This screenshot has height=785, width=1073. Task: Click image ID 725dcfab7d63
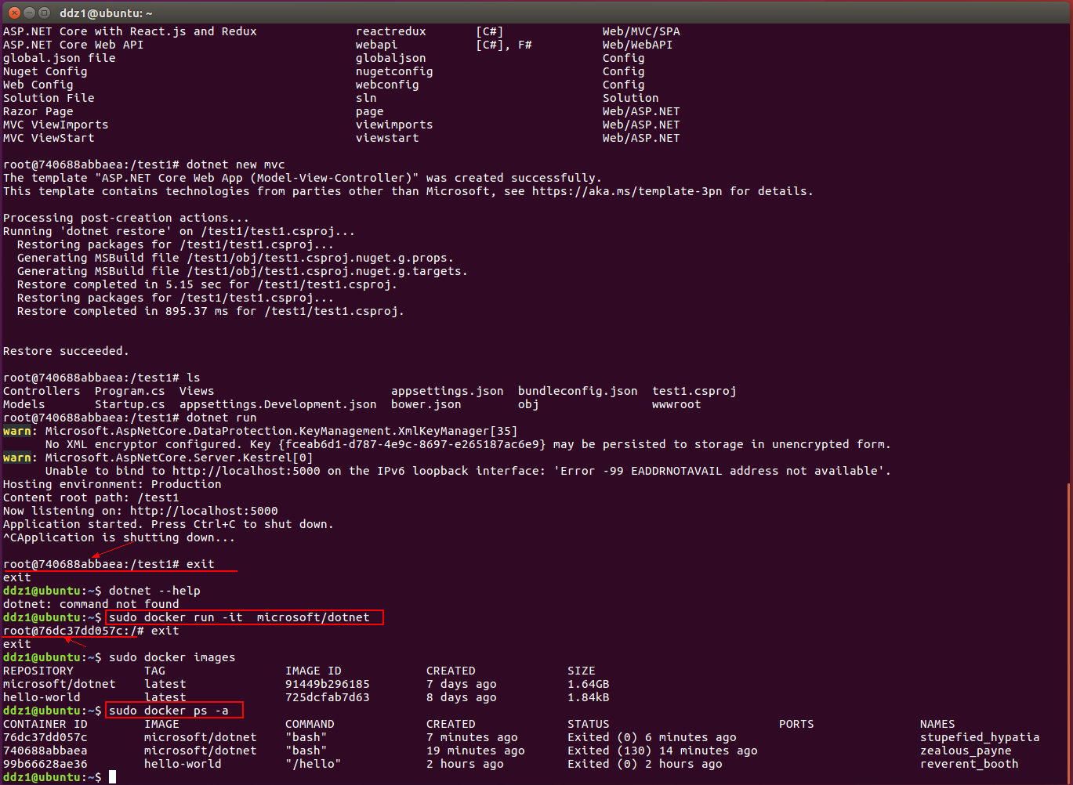tap(328, 697)
